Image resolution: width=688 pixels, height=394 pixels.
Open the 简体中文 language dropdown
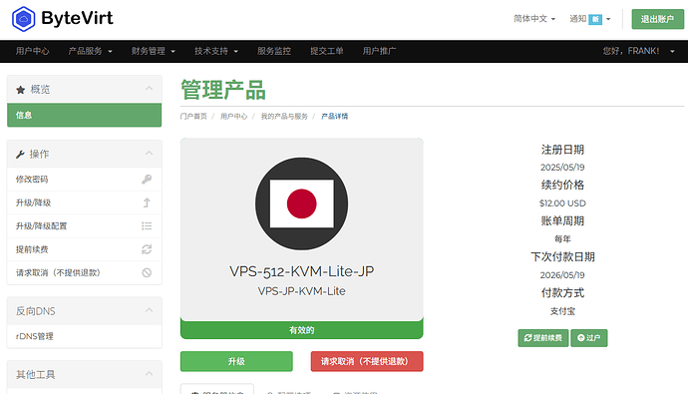coord(534,19)
